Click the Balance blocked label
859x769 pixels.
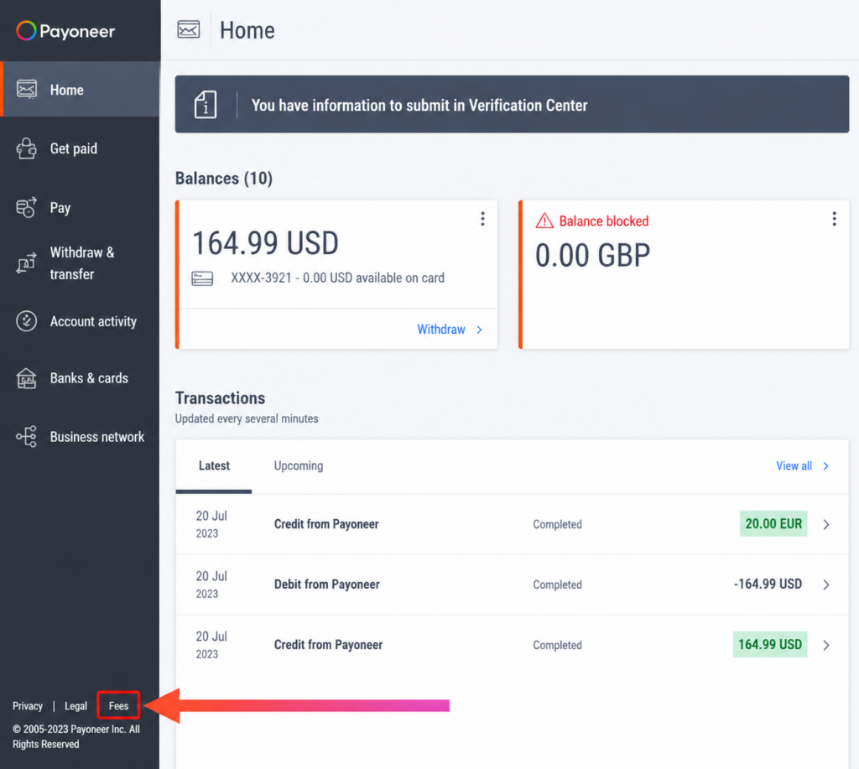point(604,221)
